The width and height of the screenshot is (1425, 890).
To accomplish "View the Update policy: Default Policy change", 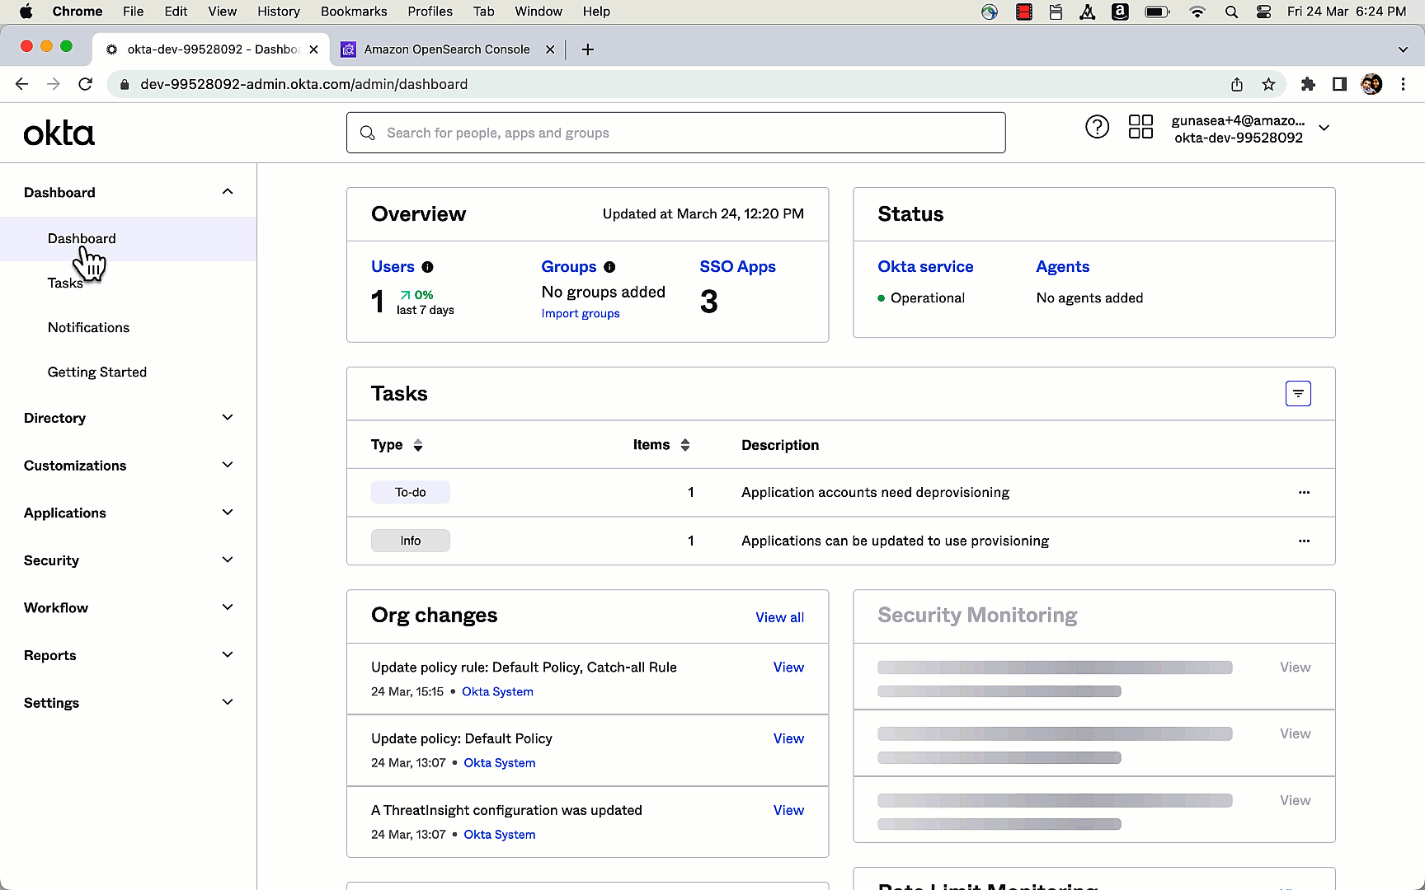I will pos(788,739).
